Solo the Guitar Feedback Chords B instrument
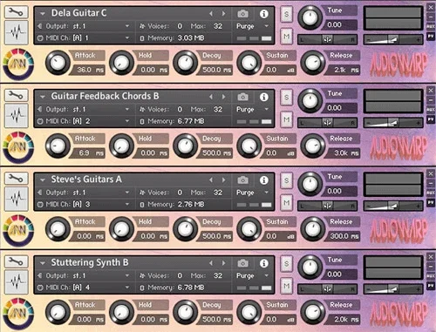The image size is (436, 332). (x=287, y=98)
